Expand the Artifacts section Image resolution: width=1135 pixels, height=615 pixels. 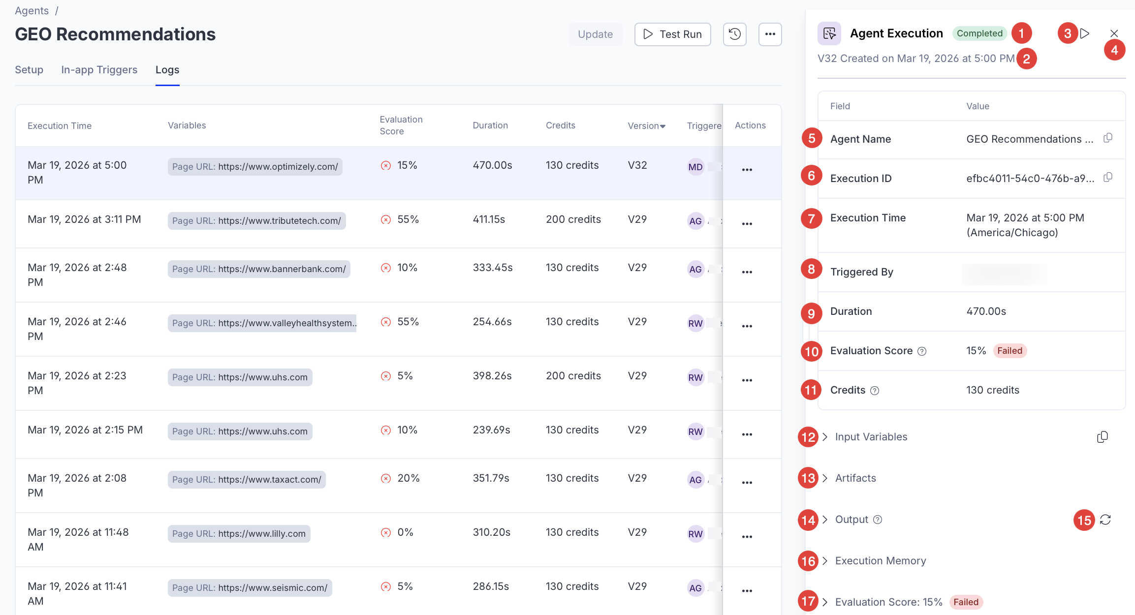coord(855,478)
